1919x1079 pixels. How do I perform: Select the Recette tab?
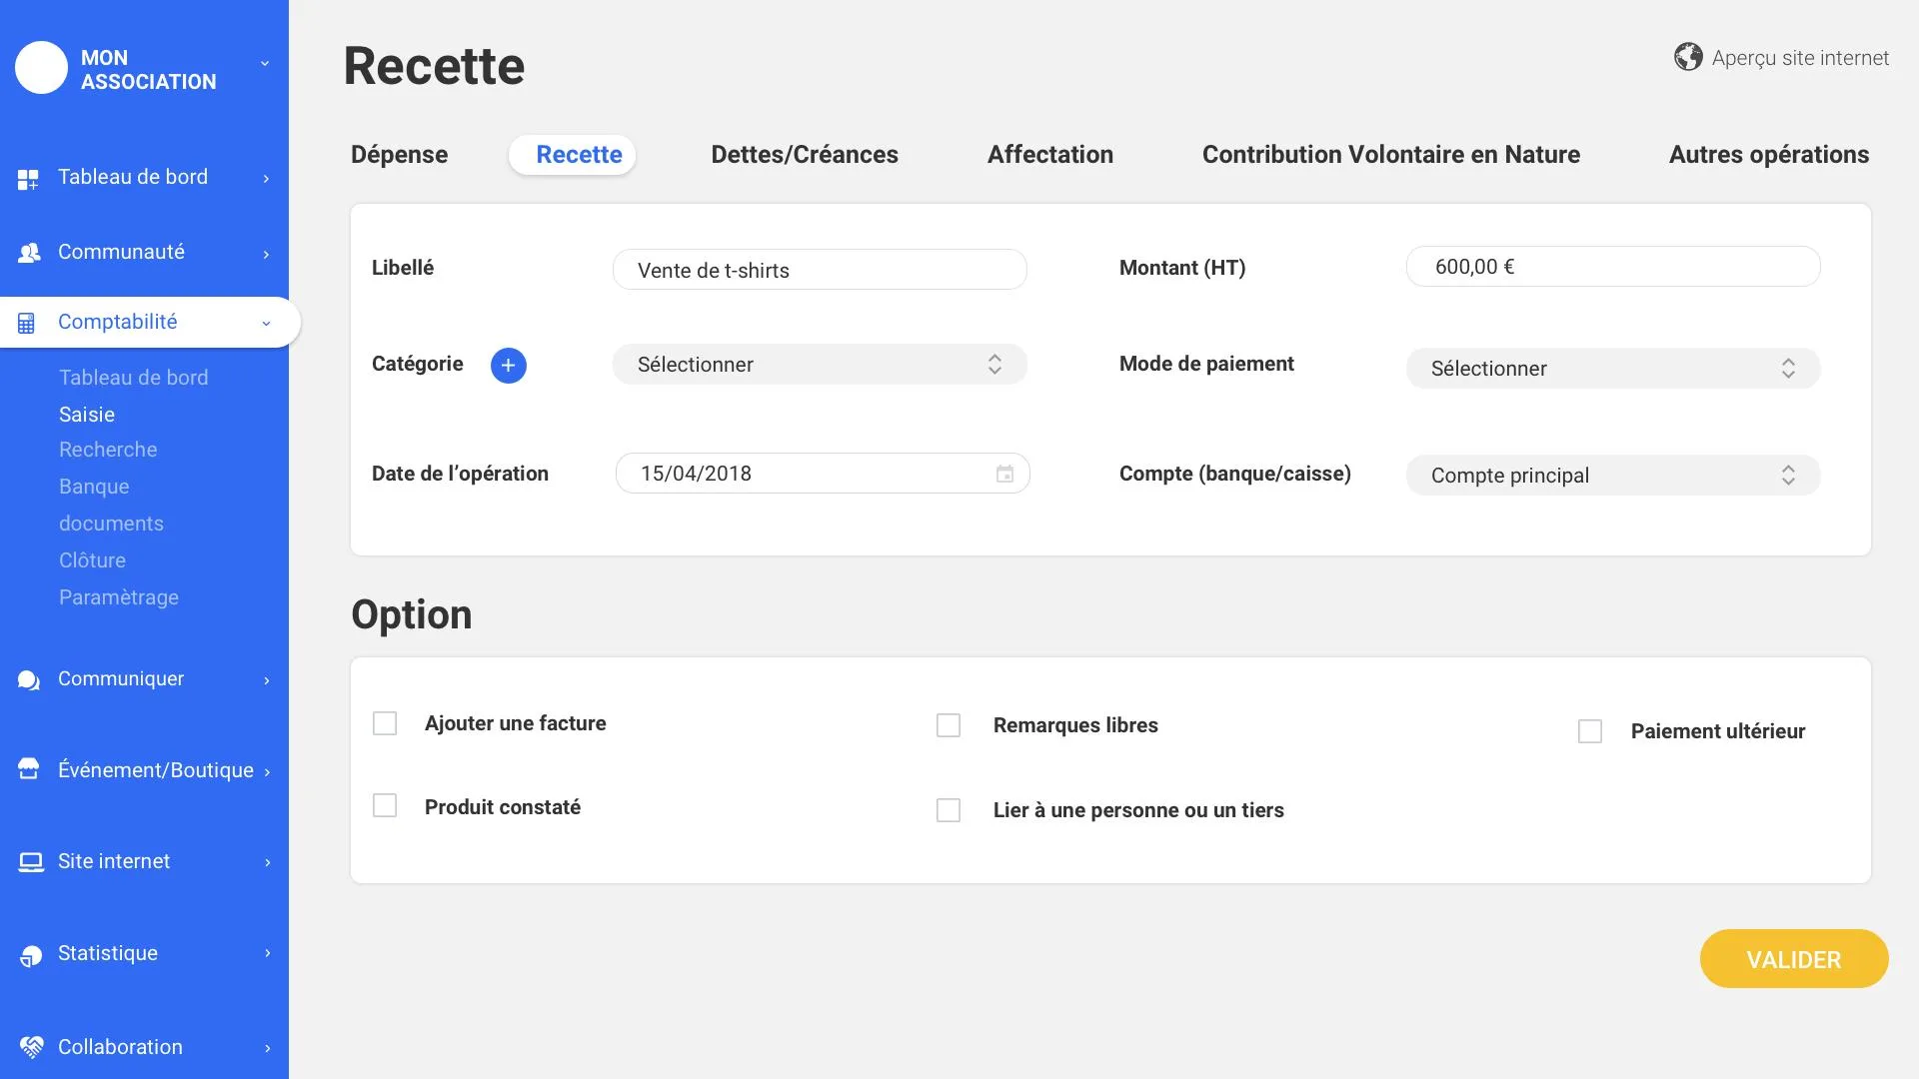573,155
